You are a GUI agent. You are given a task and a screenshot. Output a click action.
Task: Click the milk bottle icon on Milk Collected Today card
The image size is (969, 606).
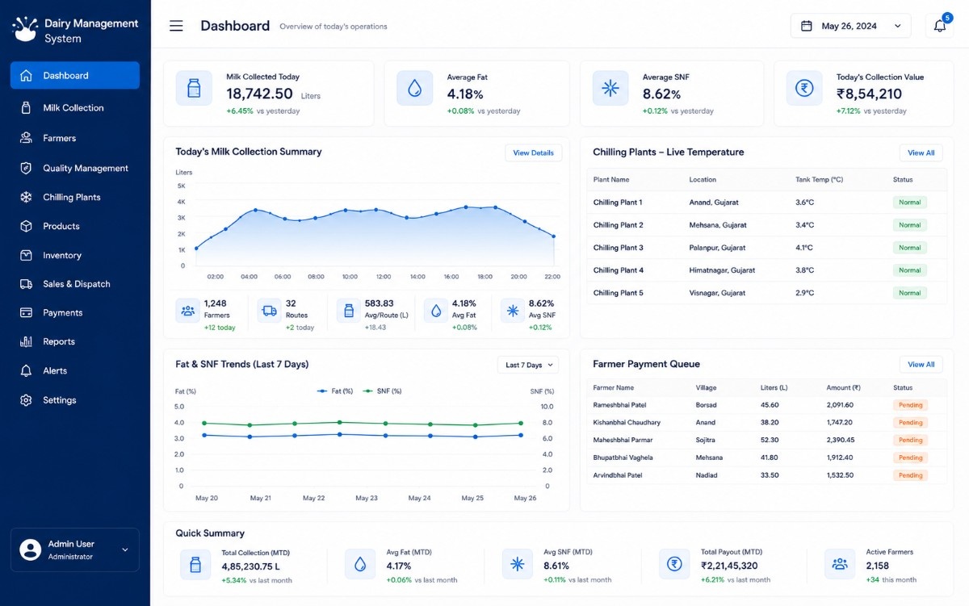194,88
